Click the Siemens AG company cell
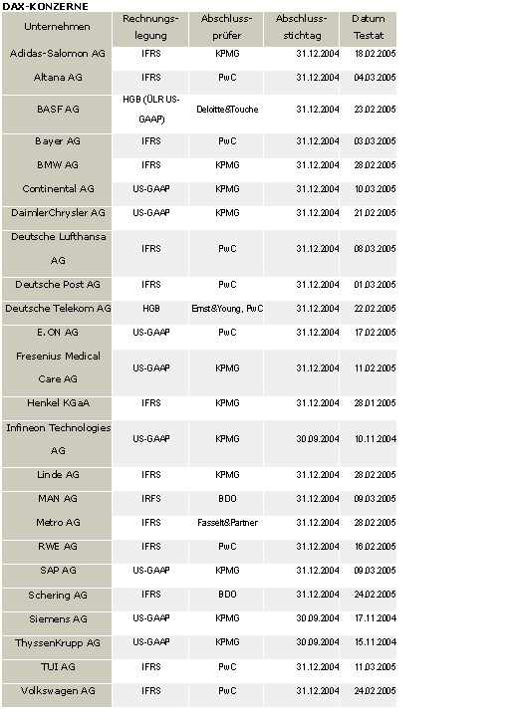The height and width of the screenshot is (725, 513). coord(57,618)
